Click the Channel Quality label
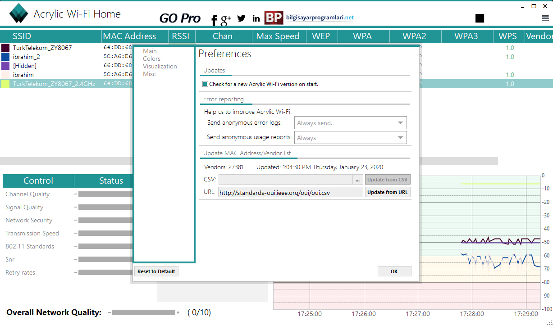Screen dimensions: 553x325 [x=27, y=194]
